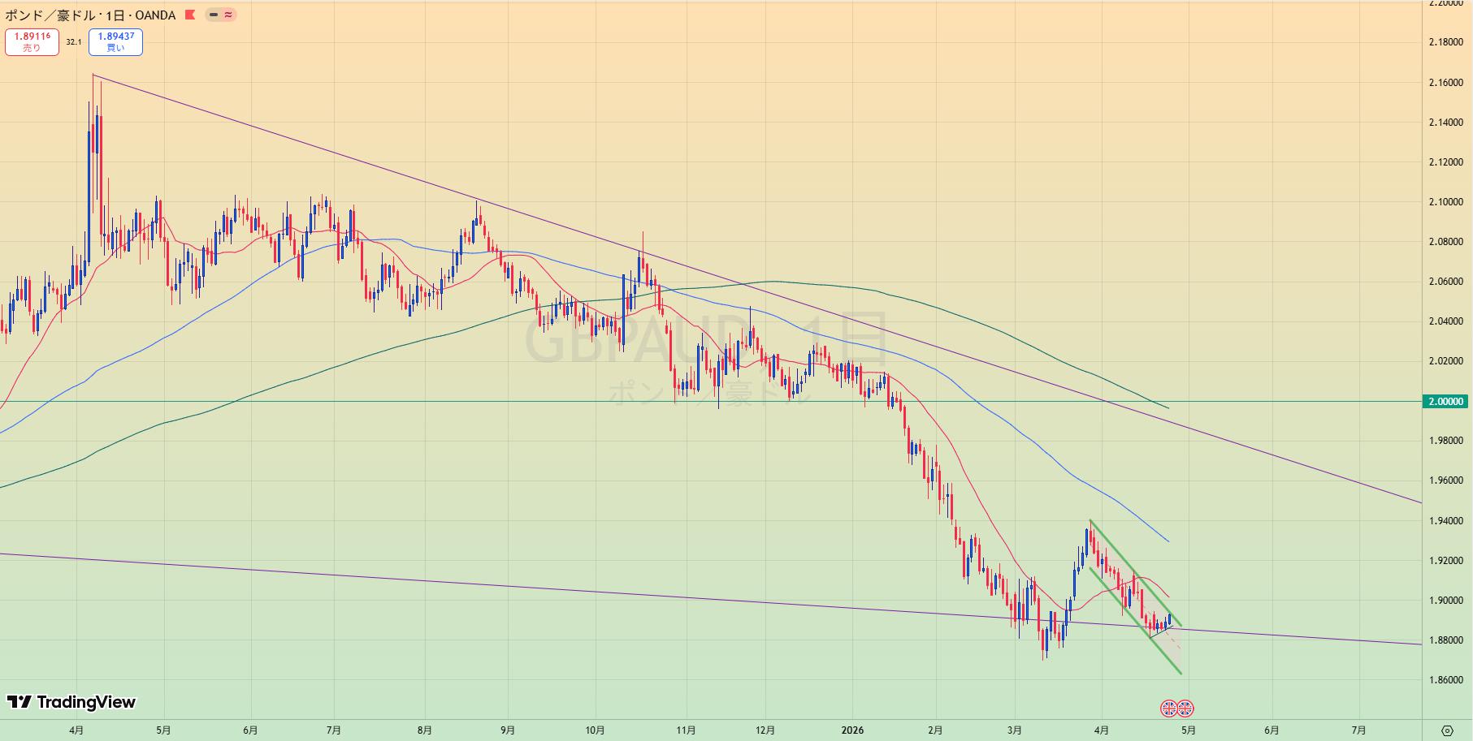Screen dimensions: 1473x741
Task: Click the left UK flag economic event icon
Action: click(x=1168, y=709)
